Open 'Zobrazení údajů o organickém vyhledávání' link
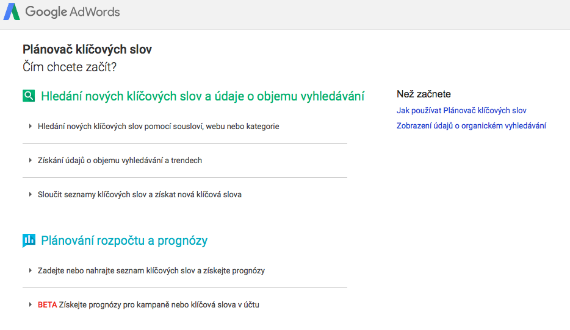The height and width of the screenshot is (330, 570). point(471,126)
